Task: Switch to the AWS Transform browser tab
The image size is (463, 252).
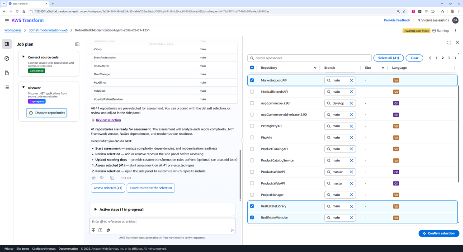Action: (27, 4)
